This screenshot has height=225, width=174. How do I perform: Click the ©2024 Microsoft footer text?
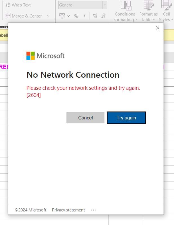(x=30, y=210)
